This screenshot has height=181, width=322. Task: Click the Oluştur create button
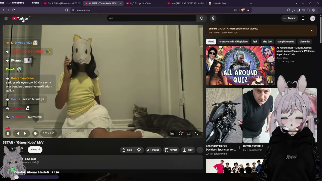tap(290, 18)
